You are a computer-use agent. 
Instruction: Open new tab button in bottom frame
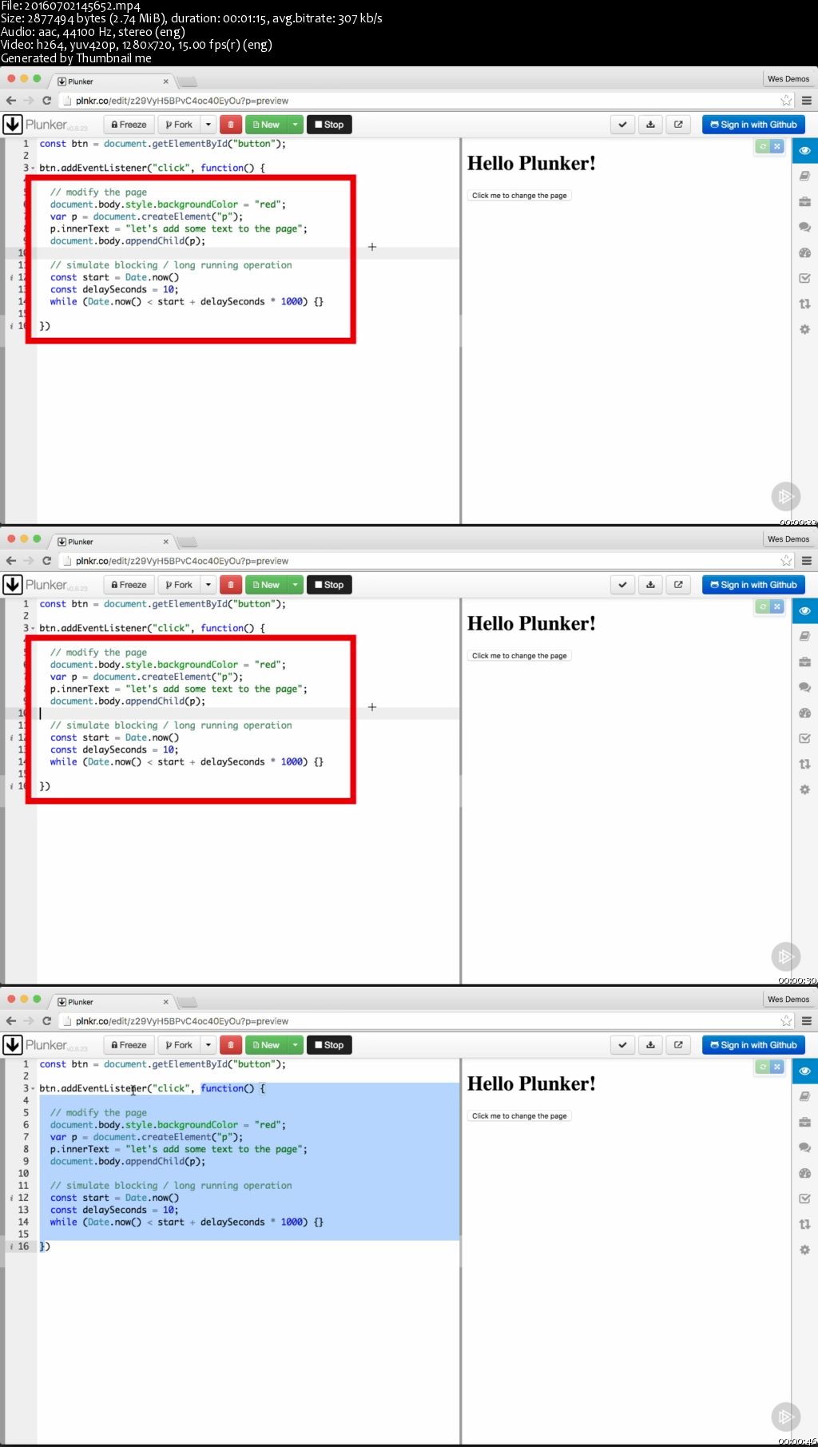pos(188,1002)
